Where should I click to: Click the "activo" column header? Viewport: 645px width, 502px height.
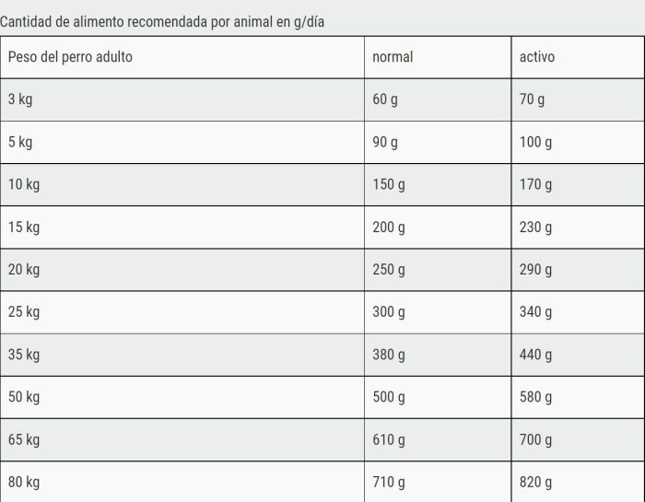[x=578, y=57]
